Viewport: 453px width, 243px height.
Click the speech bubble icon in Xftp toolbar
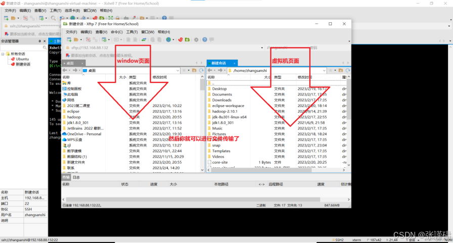click(x=212, y=39)
